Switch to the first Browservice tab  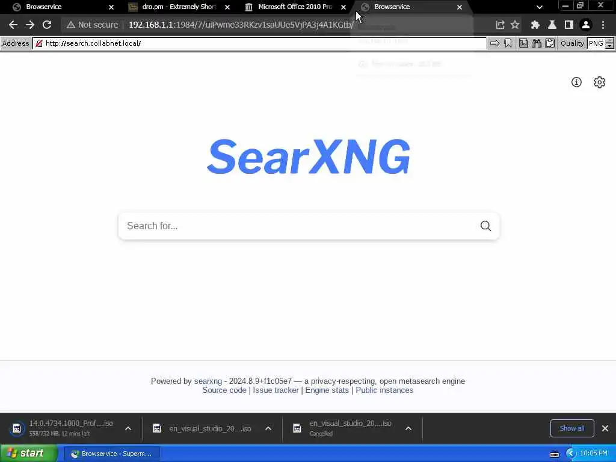pyautogui.click(x=59, y=7)
